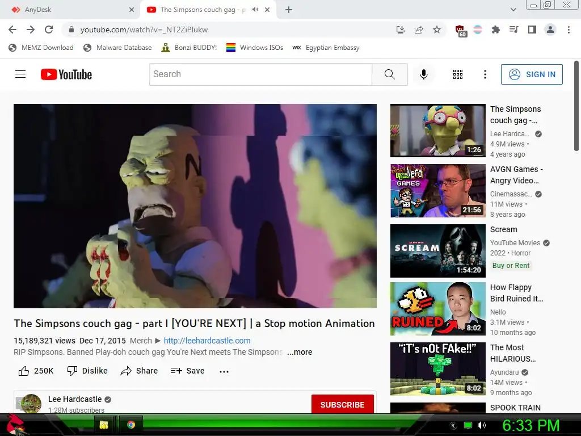The image size is (581, 436).
Task: Share this page icon in address bar
Action: (x=419, y=30)
